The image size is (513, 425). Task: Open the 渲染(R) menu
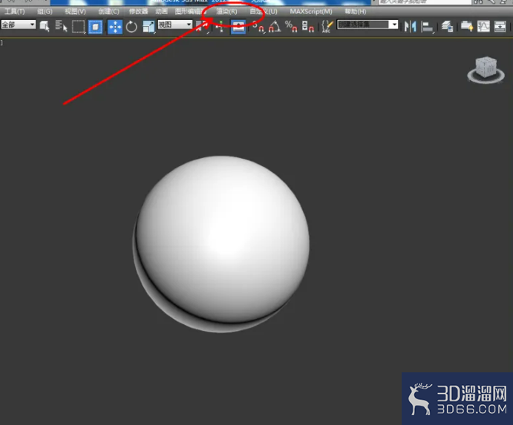[x=226, y=12]
